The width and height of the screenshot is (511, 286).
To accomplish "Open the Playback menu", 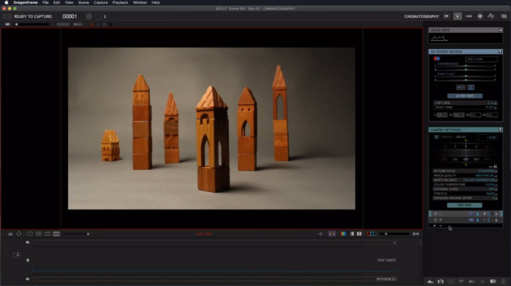I will (x=120, y=2).
